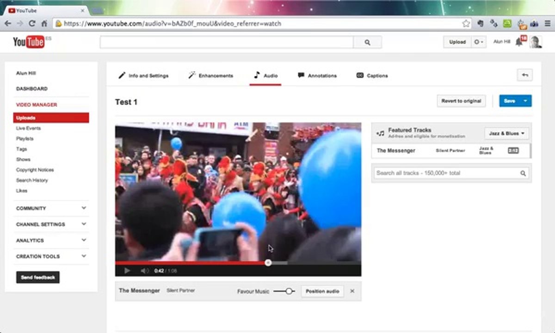
Task: Open Copyright Notices in sidebar
Action: (x=35, y=170)
